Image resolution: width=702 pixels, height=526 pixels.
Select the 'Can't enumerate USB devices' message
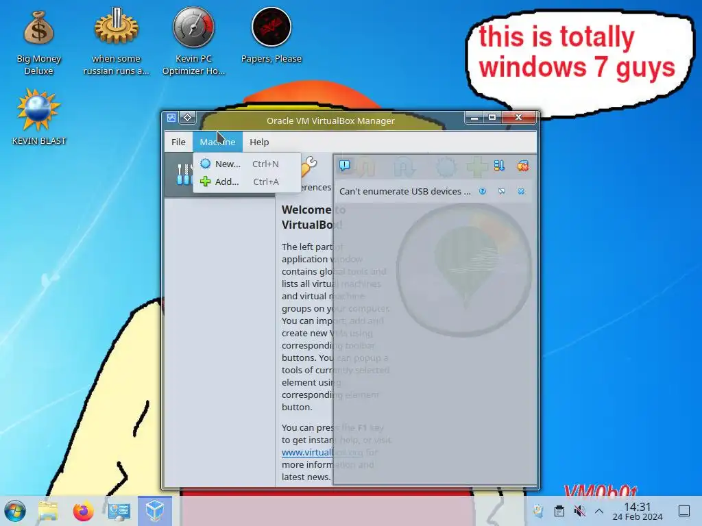404,192
